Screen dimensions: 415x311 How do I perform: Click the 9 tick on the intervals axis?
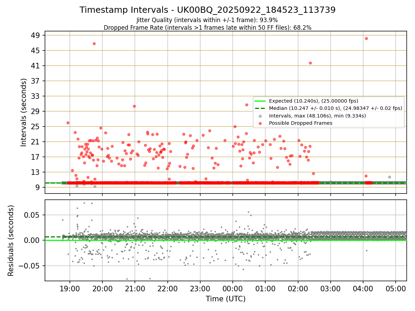[x=38, y=187]
